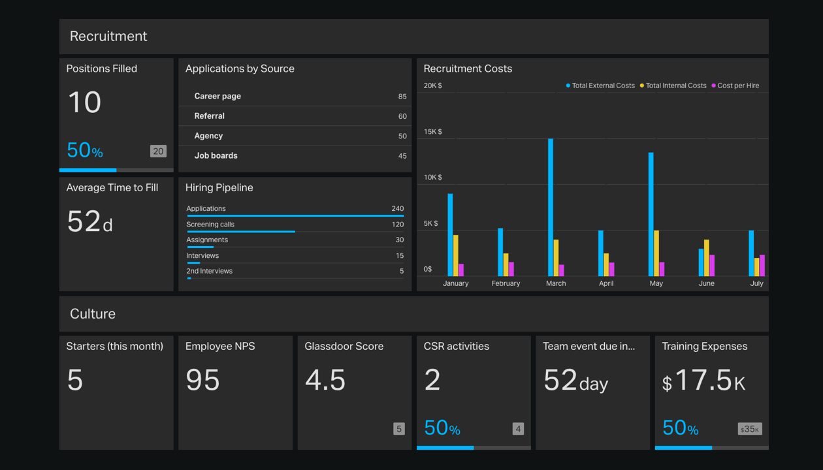Click the $35K badge on Training Expenses
Image resolution: width=823 pixels, height=470 pixels.
point(750,429)
